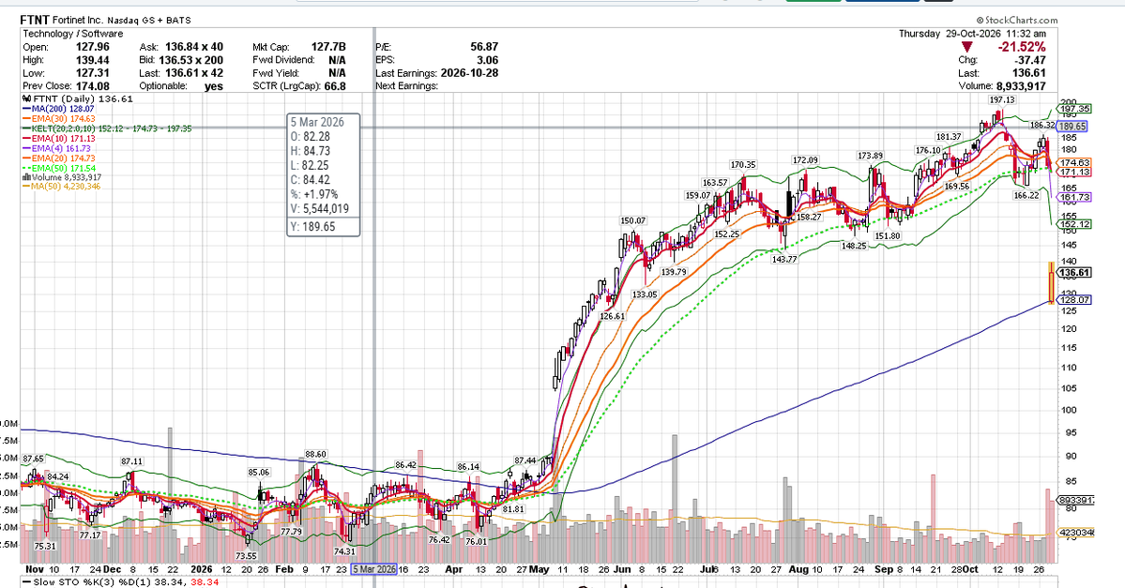Image resolution: width=1125 pixels, height=588 pixels.
Task: Click the 73.55 low price annotation
Action: (246, 556)
